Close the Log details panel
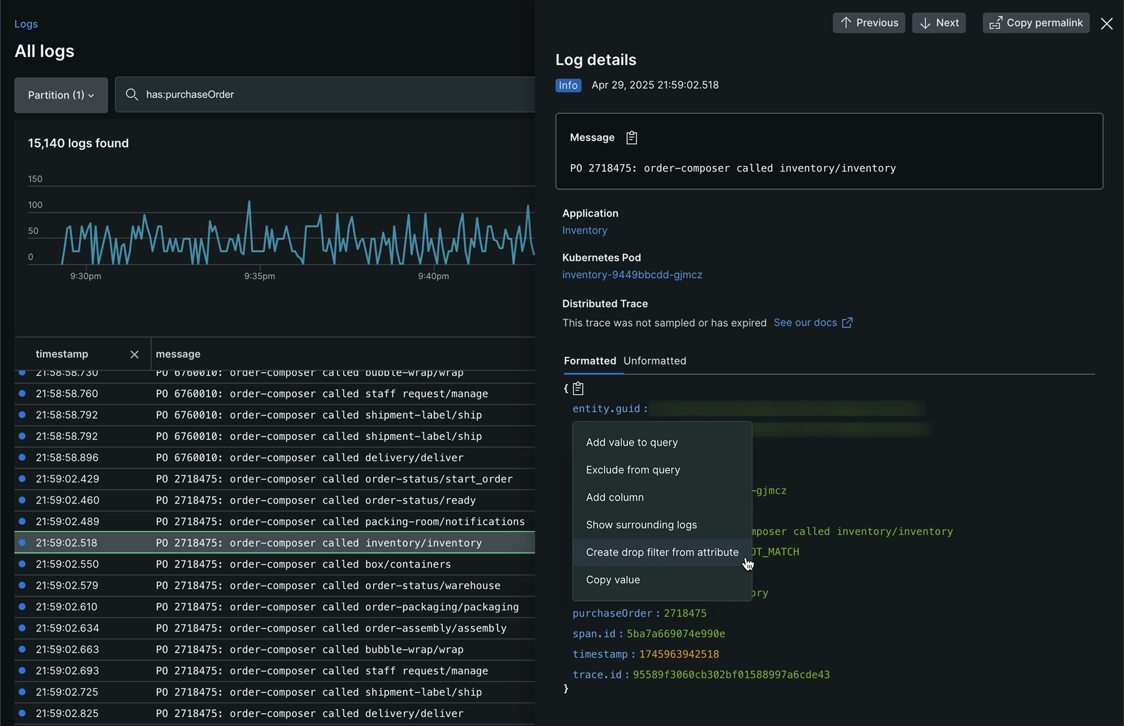 pyautogui.click(x=1106, y=24)
